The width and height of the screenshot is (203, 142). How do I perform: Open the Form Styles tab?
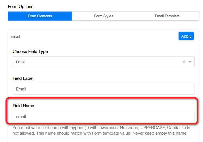103,16
